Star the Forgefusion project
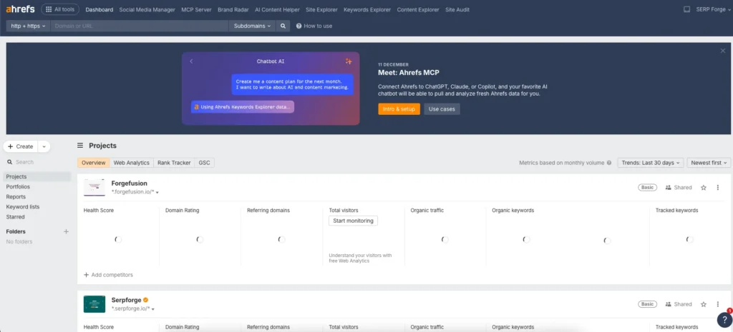Viewport: 733px width, 332px height. tap(704, 188)
